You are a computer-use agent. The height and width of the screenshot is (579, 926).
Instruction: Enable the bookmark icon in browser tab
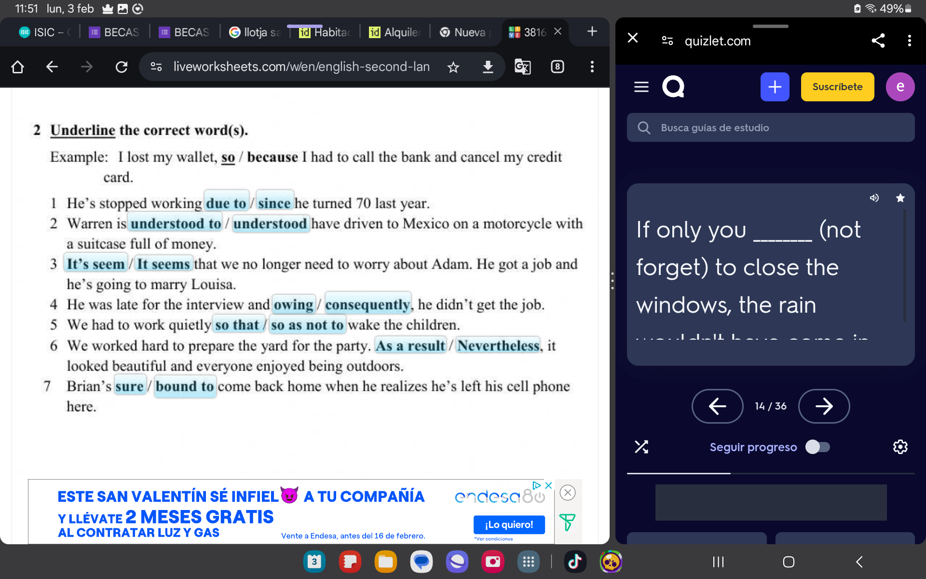pos(453,66)
